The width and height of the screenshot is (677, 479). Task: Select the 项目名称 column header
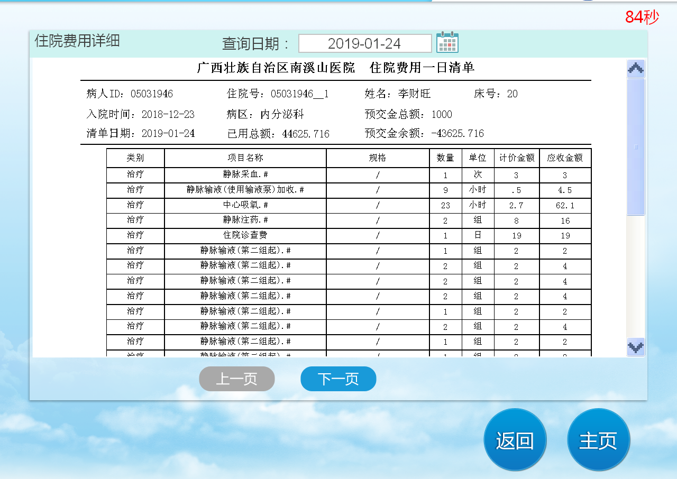click(245, 158)
